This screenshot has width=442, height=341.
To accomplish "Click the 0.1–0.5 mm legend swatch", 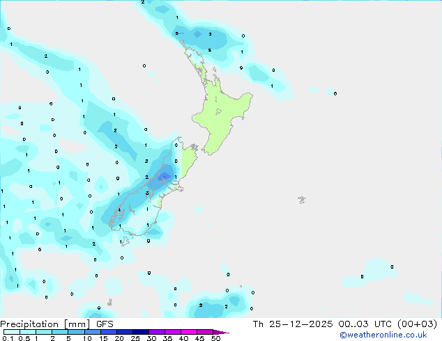I will point(12,332).
